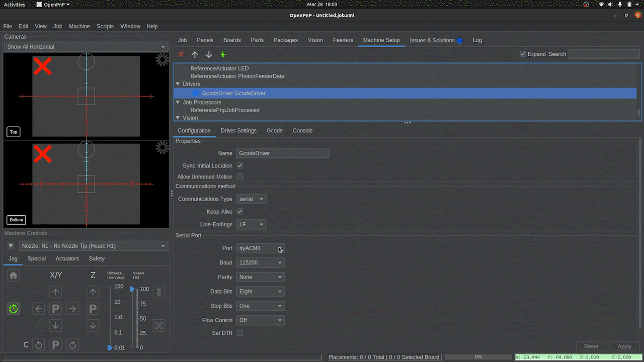
Task: Switch to the Gcode tab
Action: pos(275,131)
